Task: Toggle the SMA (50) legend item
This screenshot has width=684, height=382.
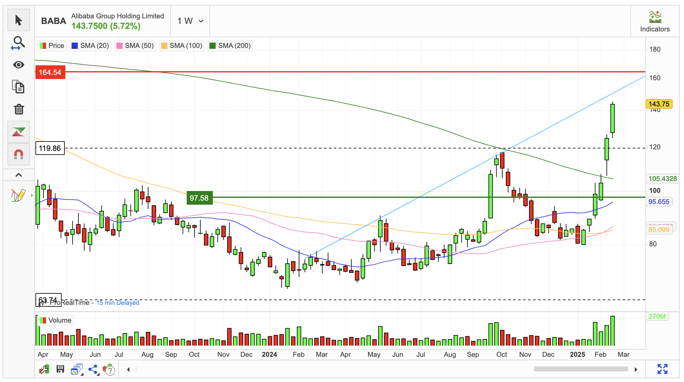Action: pyautogui.click(x=135, y=46)
